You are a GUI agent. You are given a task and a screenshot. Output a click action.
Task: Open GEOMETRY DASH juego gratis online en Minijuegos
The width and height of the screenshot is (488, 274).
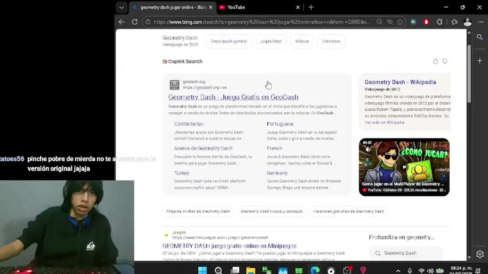point(229,246)
